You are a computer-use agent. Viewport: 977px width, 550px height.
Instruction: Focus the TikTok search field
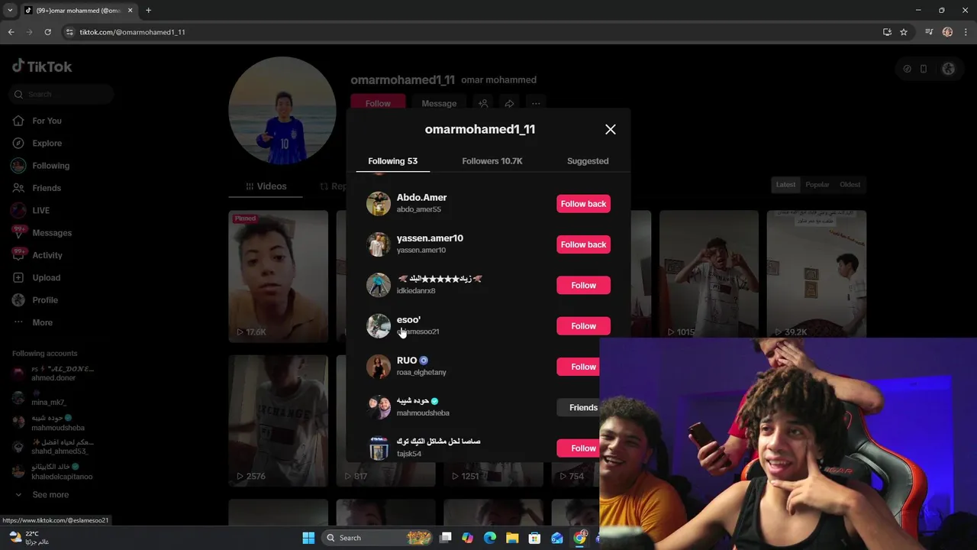[x=61, y=94]
